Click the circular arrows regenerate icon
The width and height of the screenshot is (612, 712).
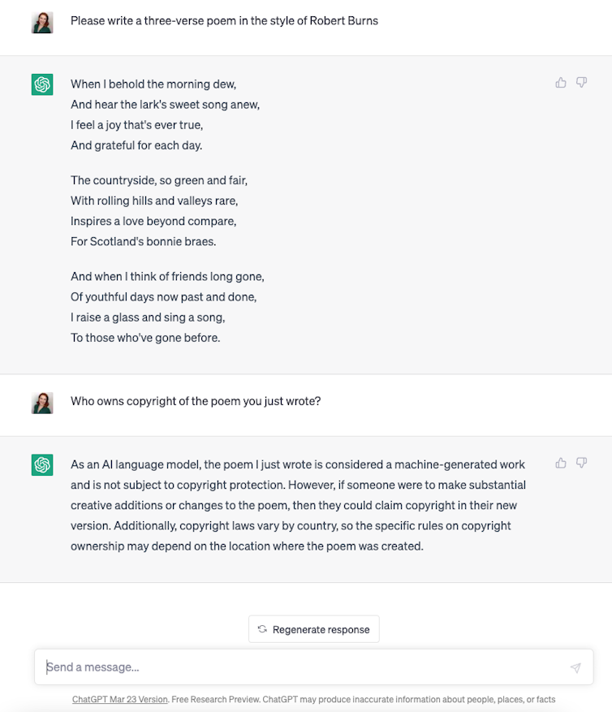262,629
